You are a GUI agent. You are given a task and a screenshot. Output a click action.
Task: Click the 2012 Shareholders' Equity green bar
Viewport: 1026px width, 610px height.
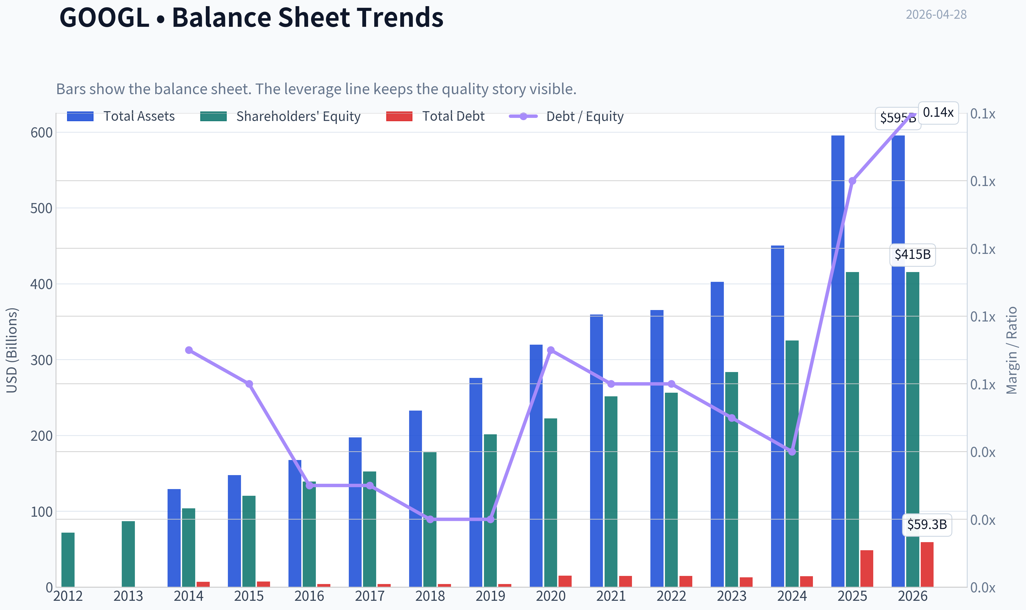point(68,560)
